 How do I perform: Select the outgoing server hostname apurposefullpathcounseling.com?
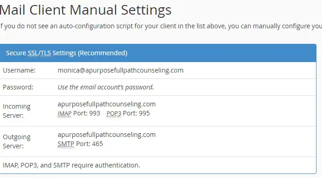coord(107,135)
